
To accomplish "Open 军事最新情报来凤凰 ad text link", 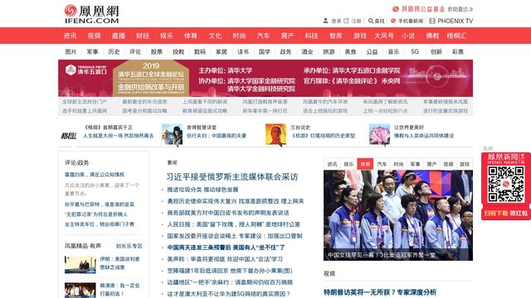I will click(x=445, y=102).
